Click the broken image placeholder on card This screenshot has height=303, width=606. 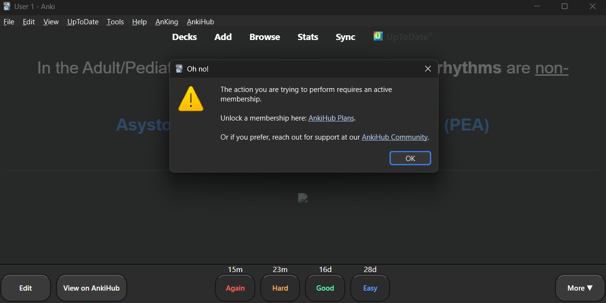click(x=303, y=198)
